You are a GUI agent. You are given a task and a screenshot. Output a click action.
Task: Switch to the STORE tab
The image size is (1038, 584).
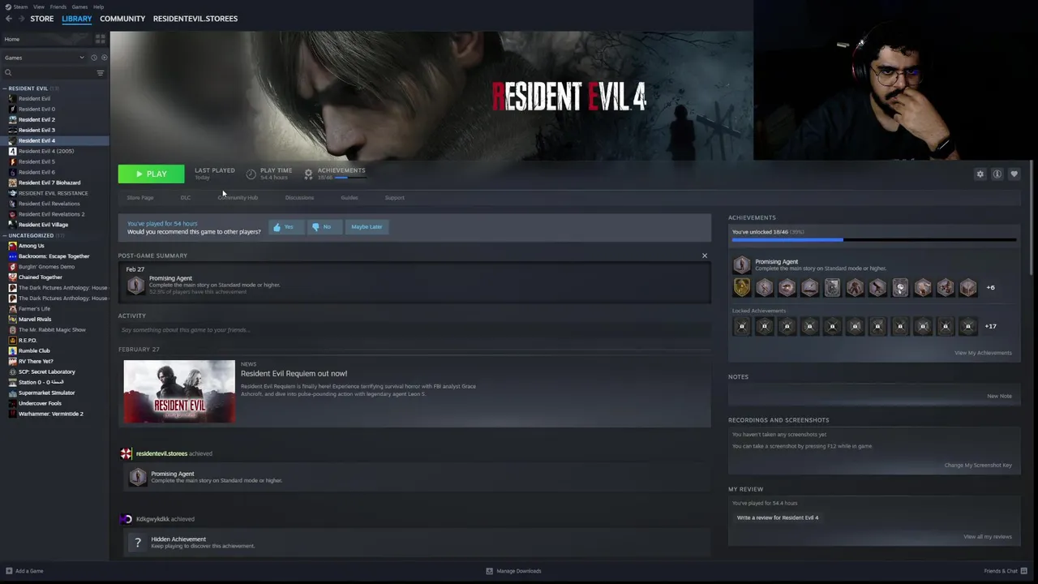point(42,19)
